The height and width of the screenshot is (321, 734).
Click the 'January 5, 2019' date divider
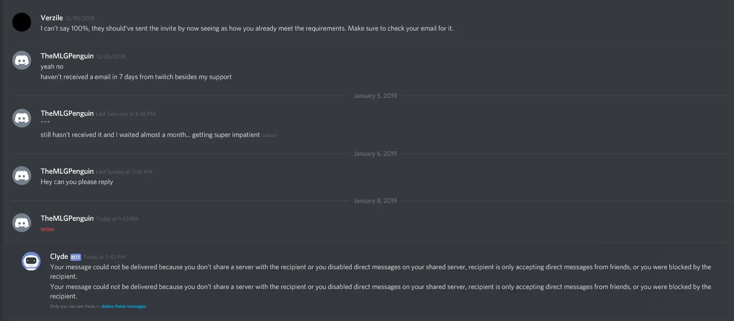pos(375,96)
